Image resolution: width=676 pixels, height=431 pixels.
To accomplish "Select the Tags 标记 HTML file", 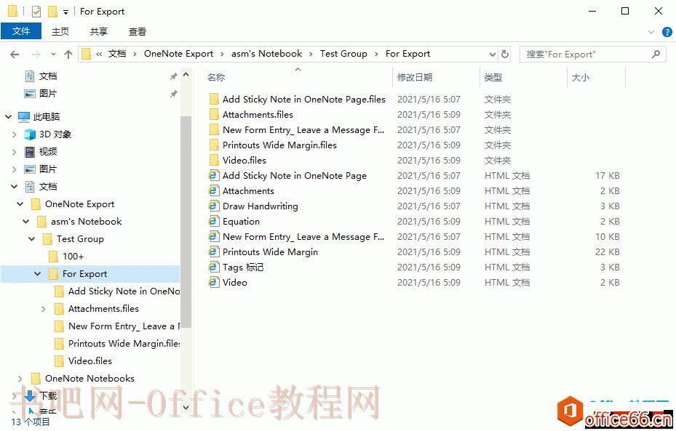I will coord(243,267).
